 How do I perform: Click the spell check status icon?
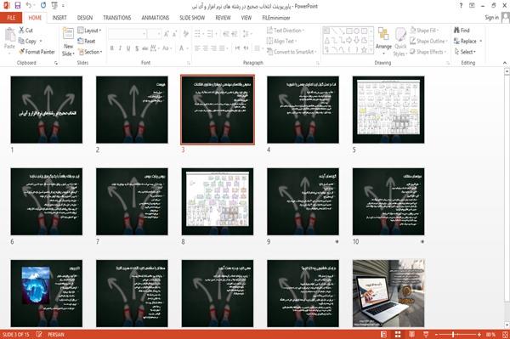[39, 334]
